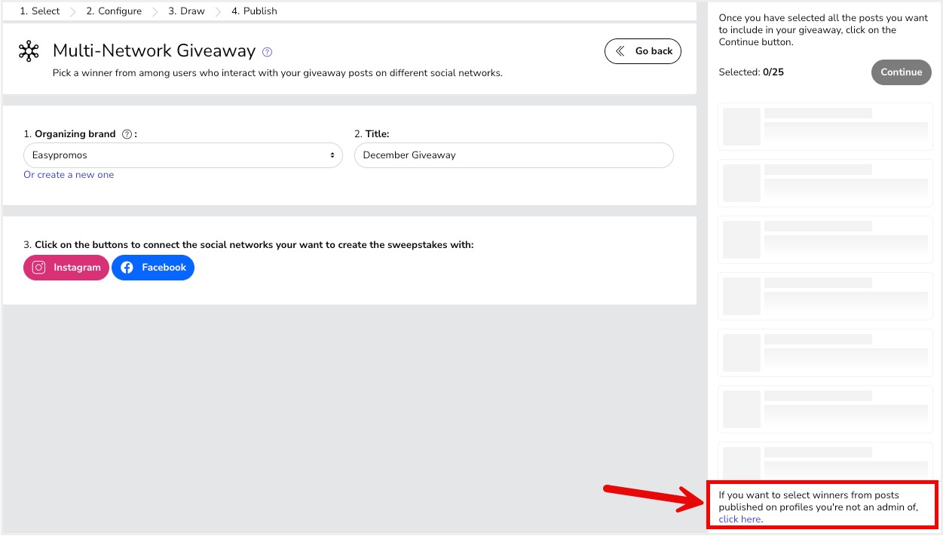Follow the 'click here' link for non-admin profiles
The image size is (943, 536).
click(739, 519)
